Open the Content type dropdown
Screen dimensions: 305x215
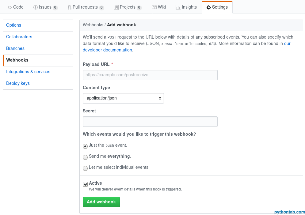click(x=123, y=98)
